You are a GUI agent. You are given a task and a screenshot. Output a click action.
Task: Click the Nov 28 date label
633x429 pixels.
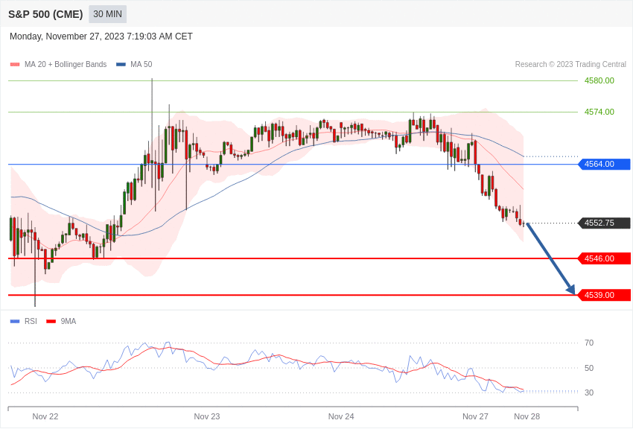(x=527, y=416)
